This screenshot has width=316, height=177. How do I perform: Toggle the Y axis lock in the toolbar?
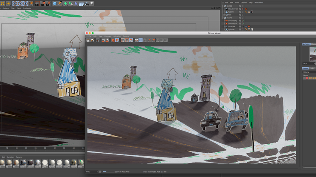click(20, 3)
